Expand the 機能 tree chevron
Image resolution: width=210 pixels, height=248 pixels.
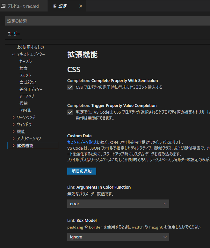(13, 132)
